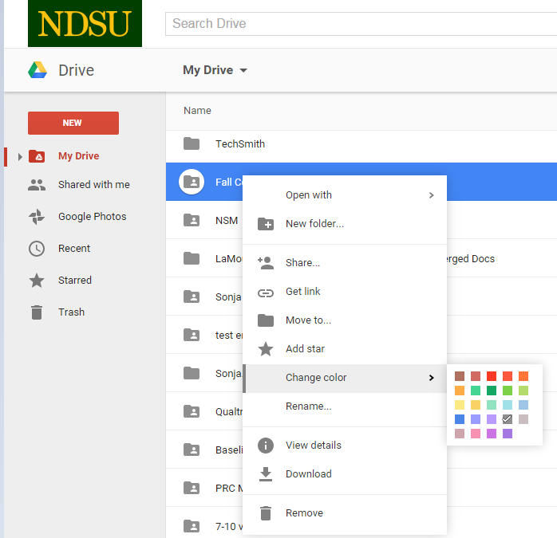Image resolution: width=557 pixels, height=538 pixels.
Task: Select Move to... in context menu
Action: pyautogui.click(x=308, y=320)
